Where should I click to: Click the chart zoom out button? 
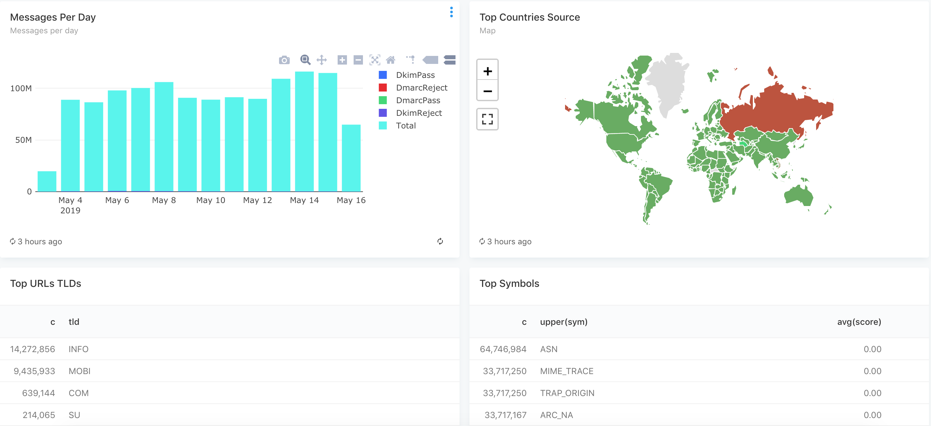358,60
